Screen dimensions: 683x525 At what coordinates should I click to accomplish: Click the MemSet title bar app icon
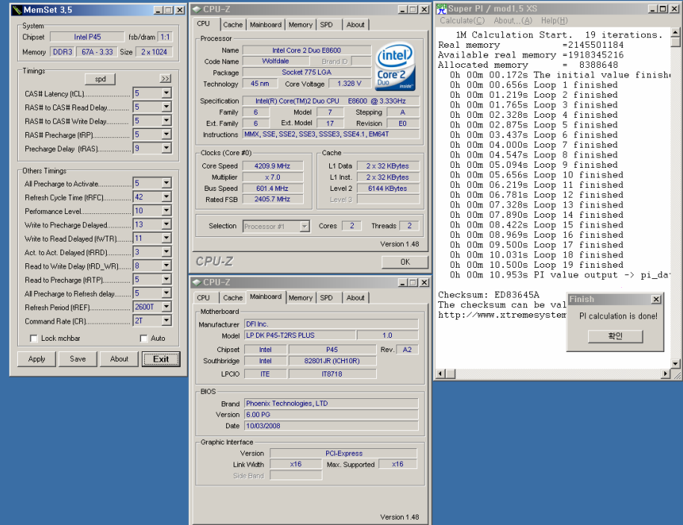17,10
